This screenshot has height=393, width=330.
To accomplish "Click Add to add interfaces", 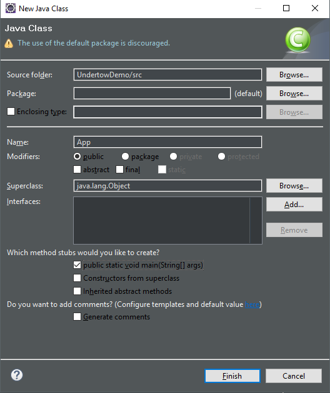I will [294, 205].
